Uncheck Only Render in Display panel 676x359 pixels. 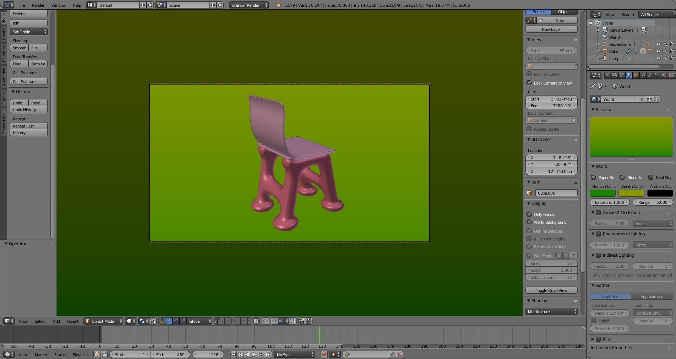click(x=529, y=214)
